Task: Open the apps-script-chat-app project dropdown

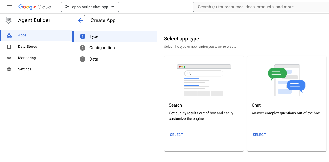Action: coord(90,7)
